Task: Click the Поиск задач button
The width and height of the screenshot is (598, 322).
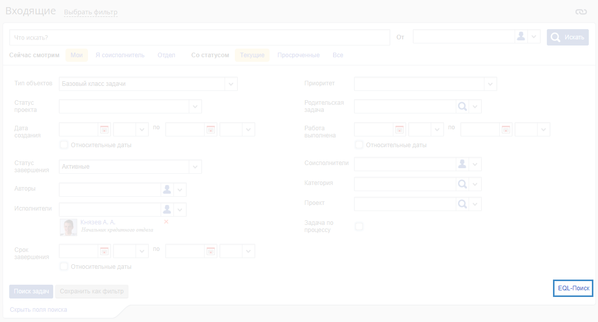Action: 31,291
